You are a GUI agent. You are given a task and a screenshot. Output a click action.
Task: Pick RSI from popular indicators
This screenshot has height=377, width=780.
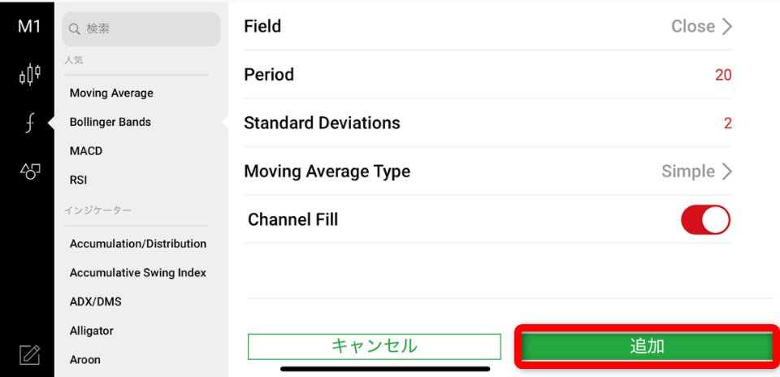(79, 180)
